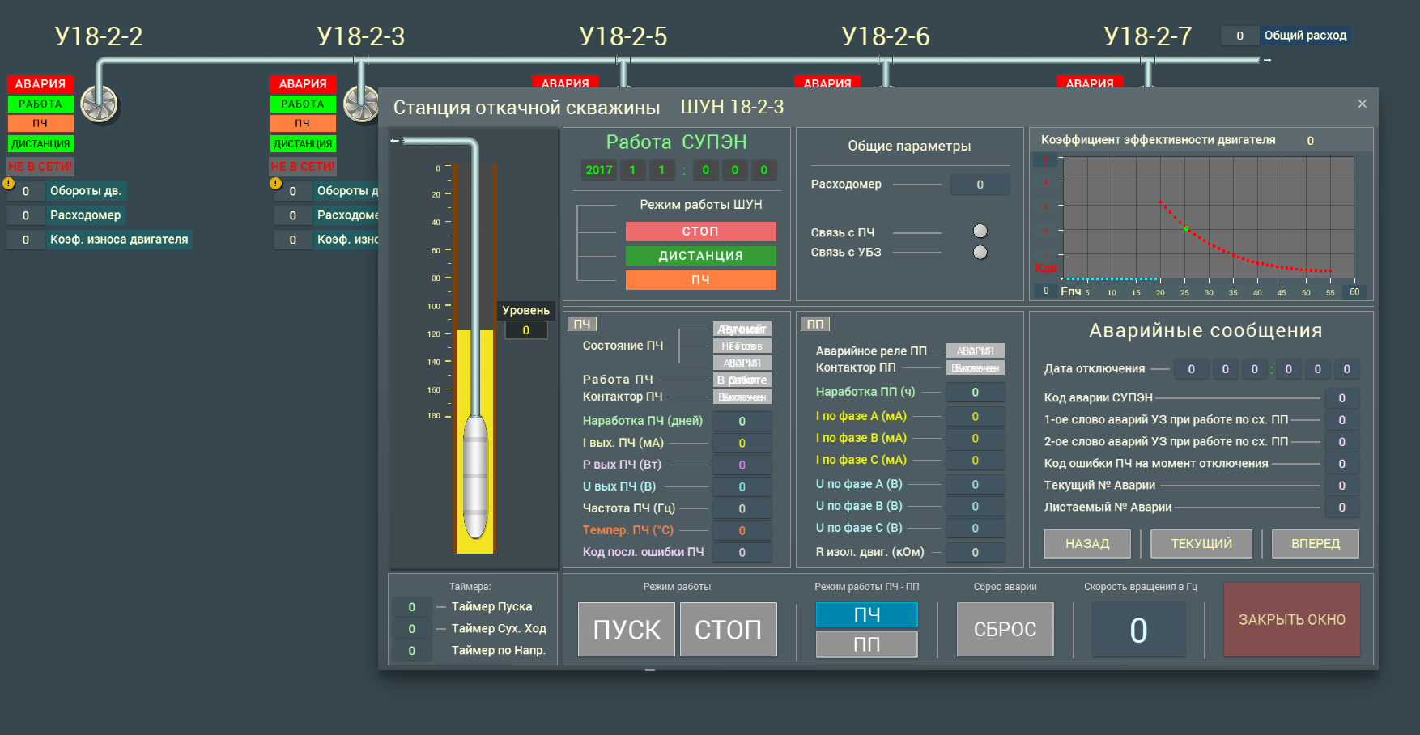Click the Скорость вращения в Гц value field

click(x=1138, y=630)
